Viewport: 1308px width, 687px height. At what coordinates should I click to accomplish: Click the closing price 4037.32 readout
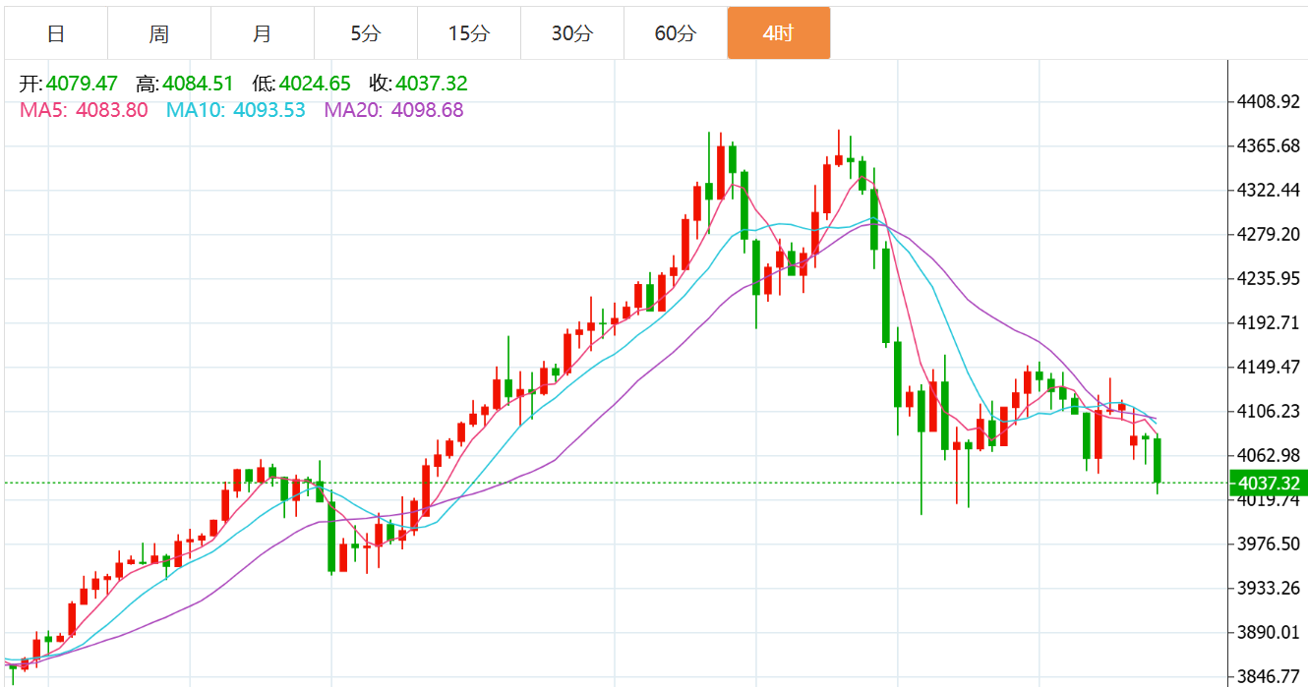(x=432, y=85)
